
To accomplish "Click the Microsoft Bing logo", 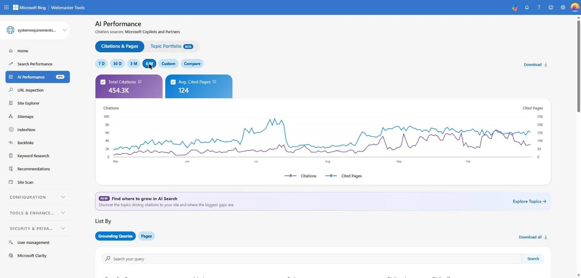I will (x=29, y=7).
